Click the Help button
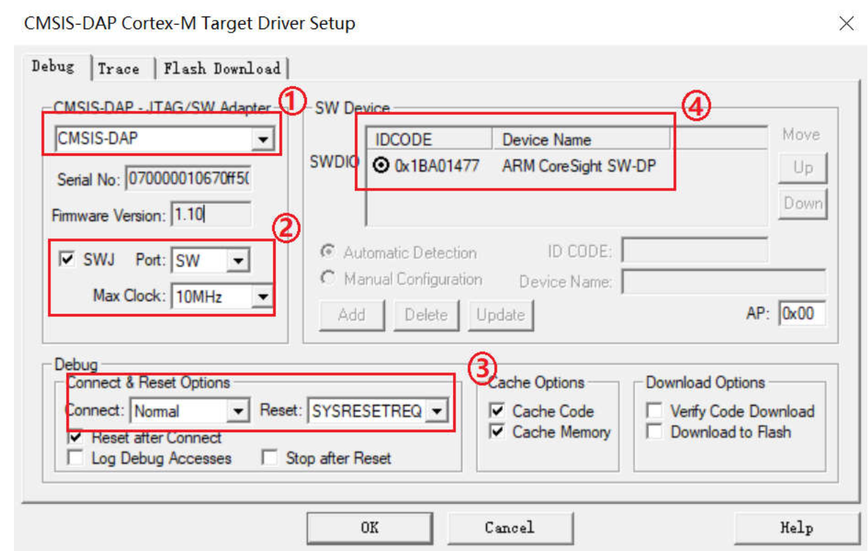 click(x=796, y=528)
